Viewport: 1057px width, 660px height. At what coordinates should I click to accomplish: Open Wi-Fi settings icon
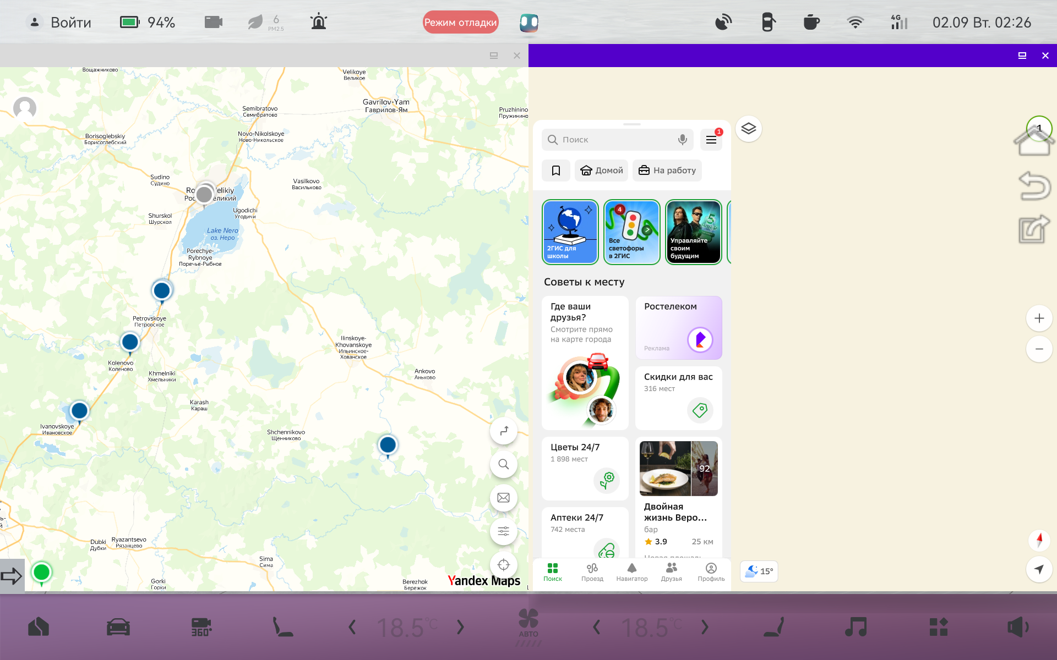point(855,23)
